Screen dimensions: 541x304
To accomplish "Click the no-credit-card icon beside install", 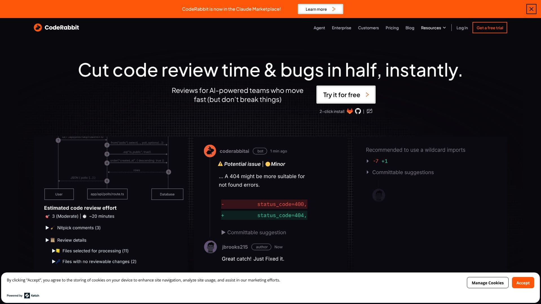I will pyautogui.click(x=369, y=111).
